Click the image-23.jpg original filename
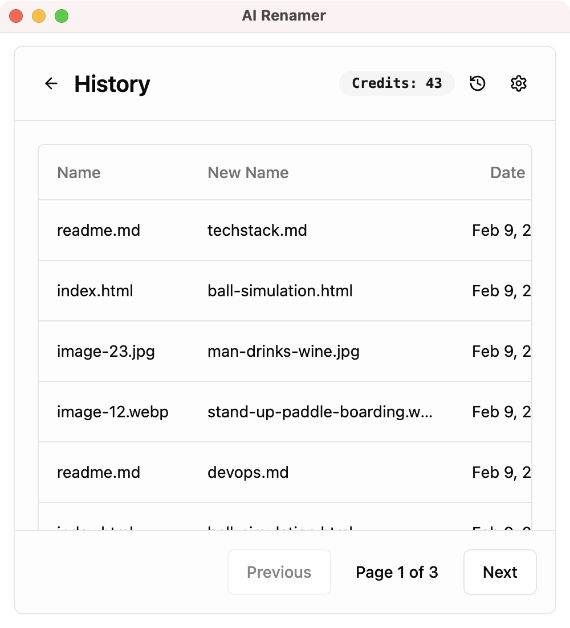The image size is (570, 628). 105,351
